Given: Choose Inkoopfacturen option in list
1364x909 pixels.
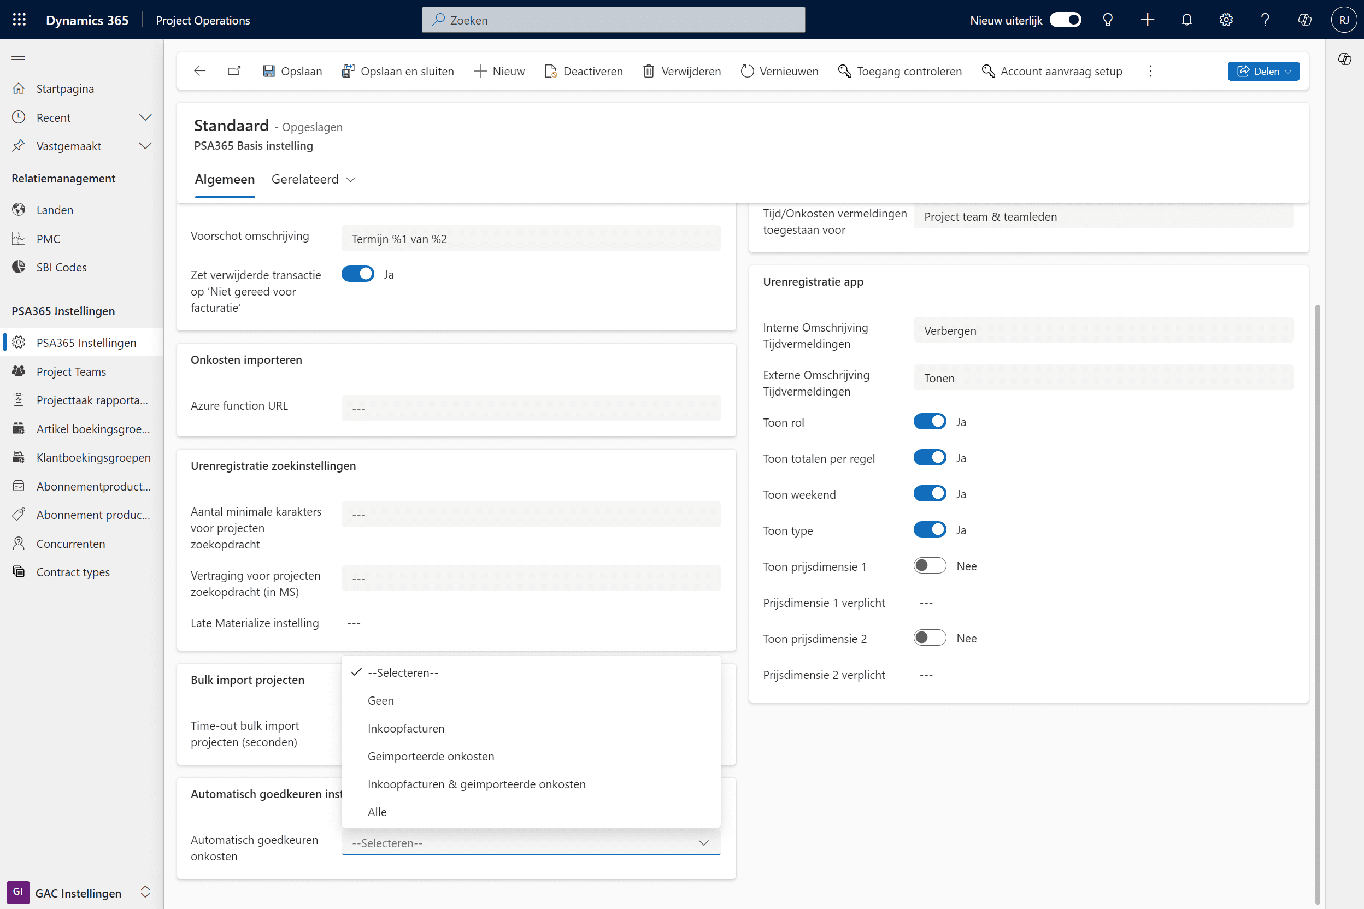Looking at the screenshot, I should (531, 728).
